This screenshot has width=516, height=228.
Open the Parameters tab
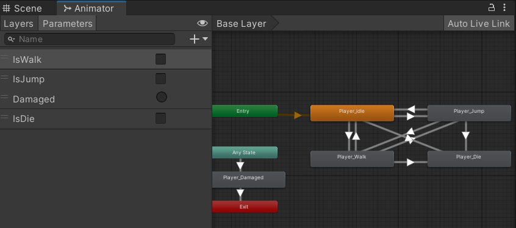pyautogui.click(x=68, y=24)
